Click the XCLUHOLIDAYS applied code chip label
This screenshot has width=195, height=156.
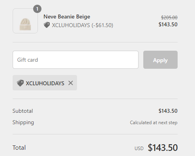coord(45,83)
